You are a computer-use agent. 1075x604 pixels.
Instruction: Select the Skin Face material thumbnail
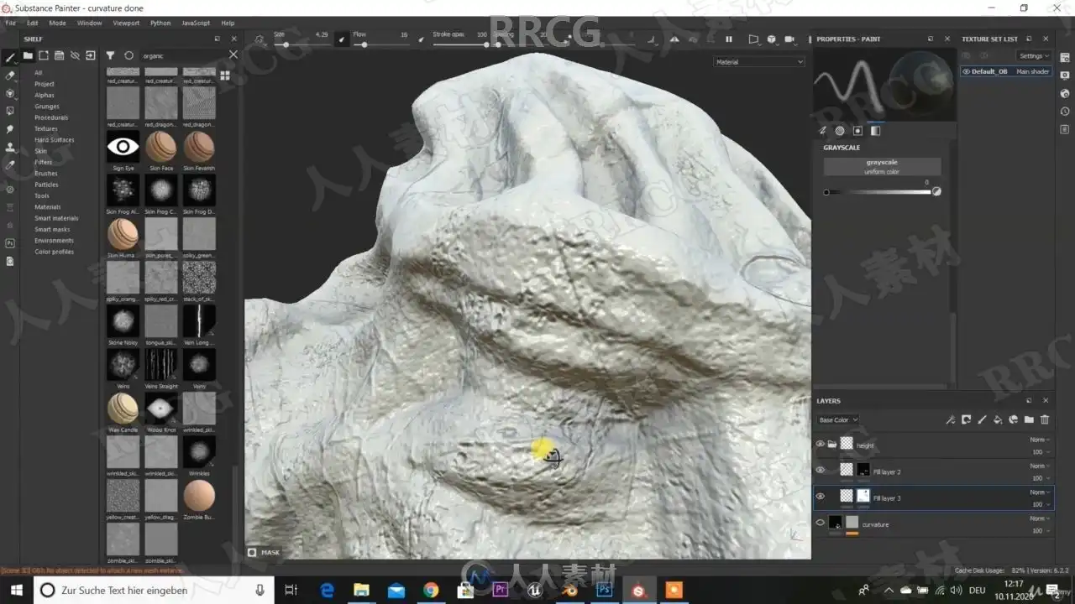pos(160,148)
